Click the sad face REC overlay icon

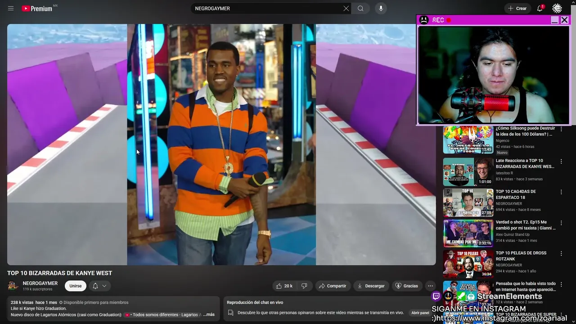pyautogui.click(x=424, y=20)
